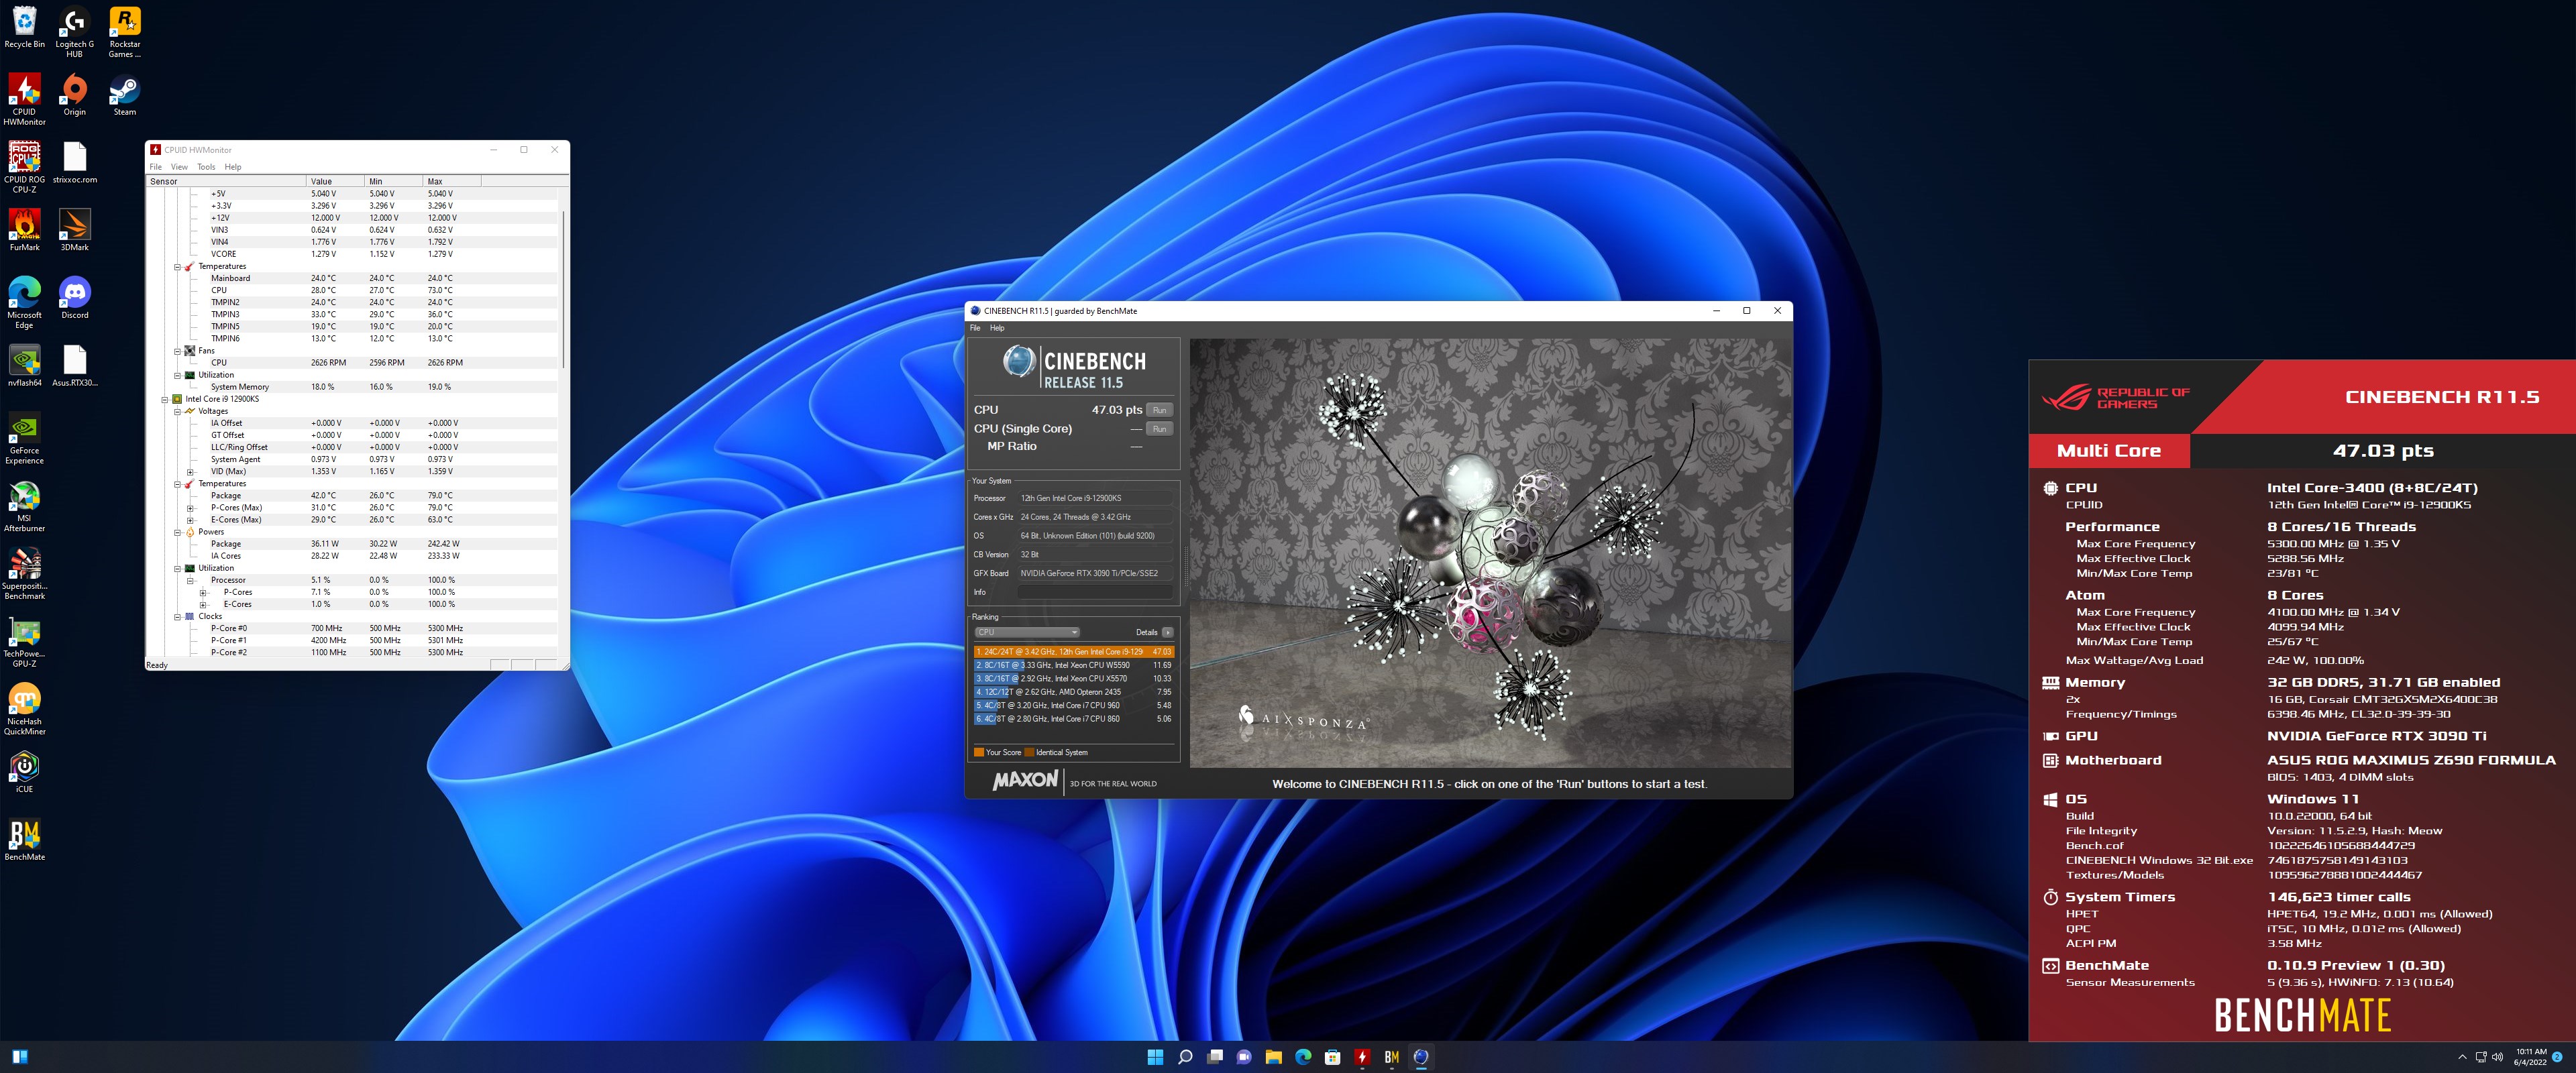Expand the VID (Max) row

click(190, 472)
